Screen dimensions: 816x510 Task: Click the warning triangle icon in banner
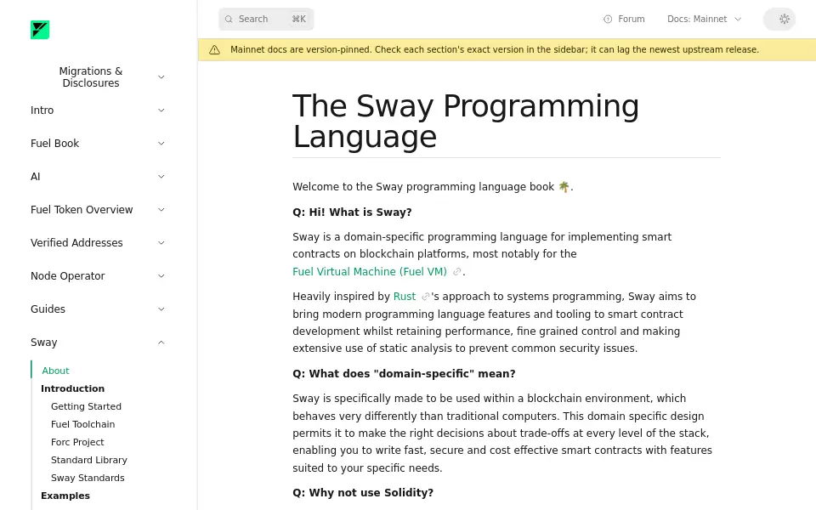pos(214,50)
